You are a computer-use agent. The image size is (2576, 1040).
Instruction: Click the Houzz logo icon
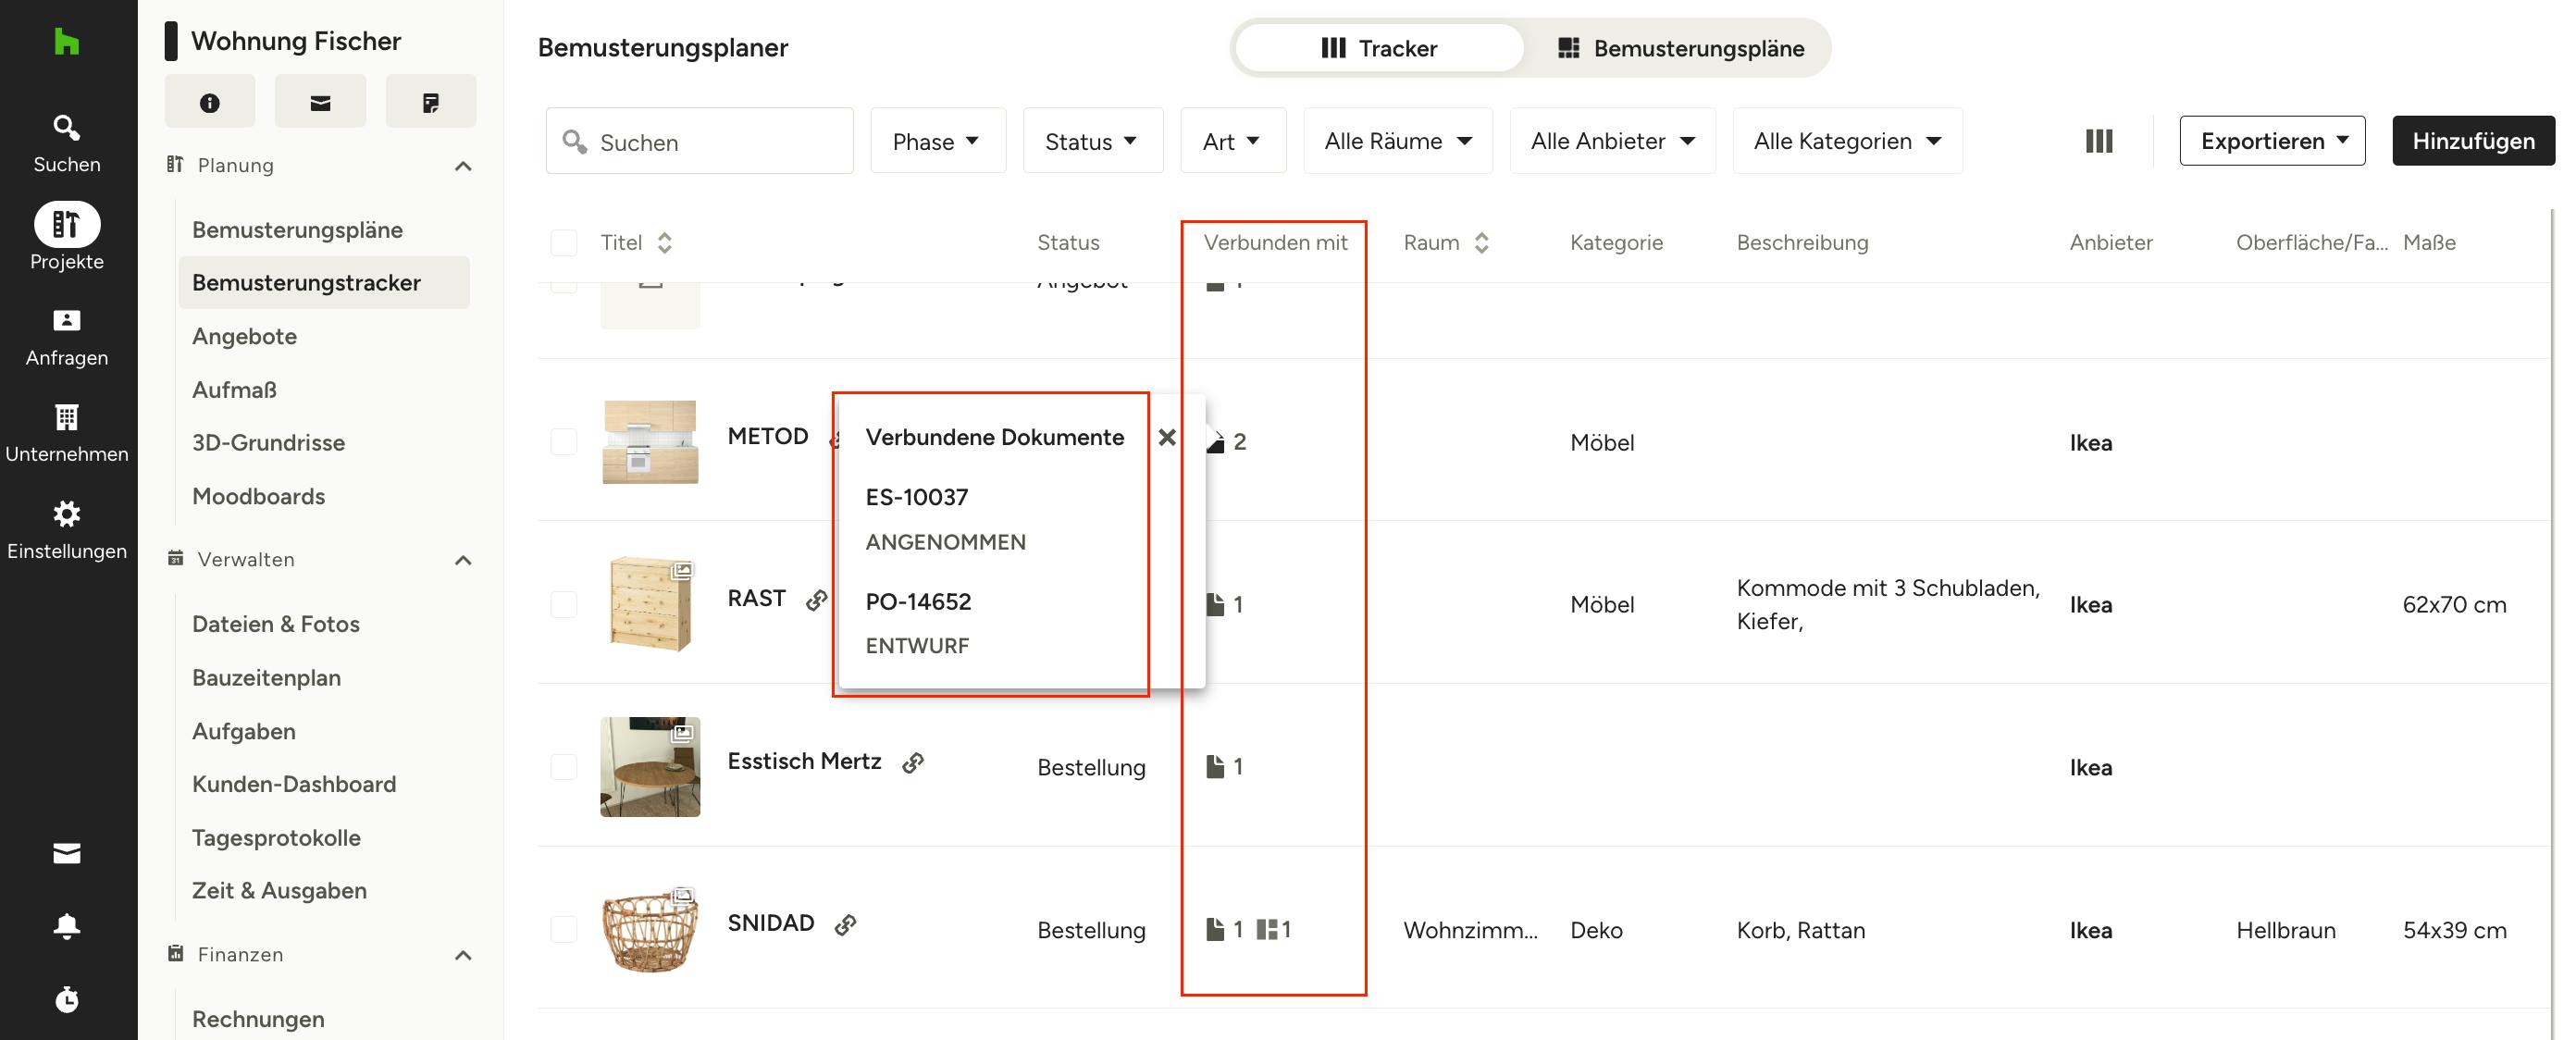pos(66,42)
